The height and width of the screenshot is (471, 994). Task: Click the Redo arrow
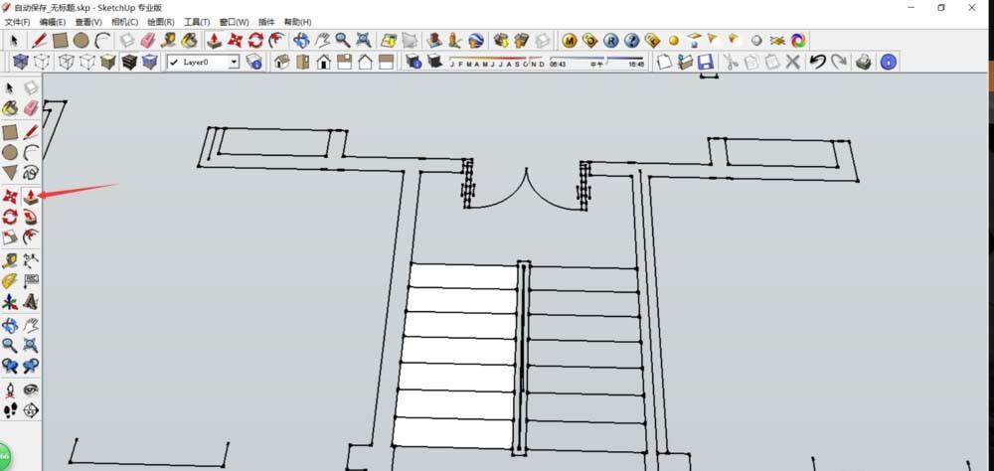click(839, 62)
